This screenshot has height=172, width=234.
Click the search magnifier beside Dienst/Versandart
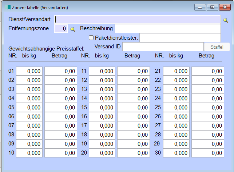226,20
